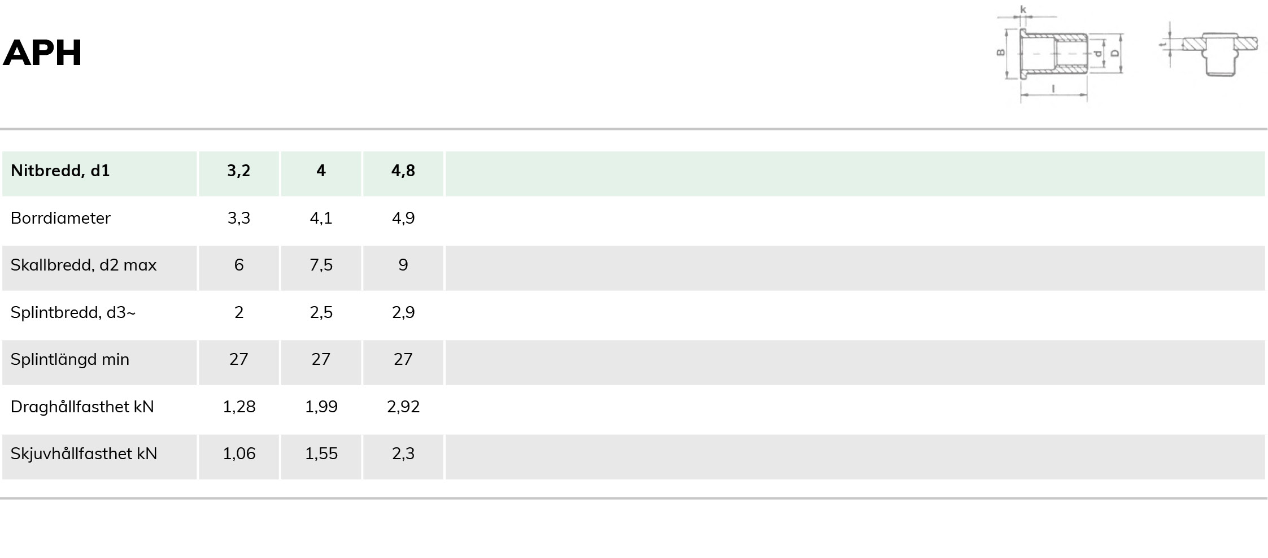The height and width of the screenshot is (558, 1268).
Task: Select the Skjuvhållfasthet value 1,55
Action: (321, 454)
